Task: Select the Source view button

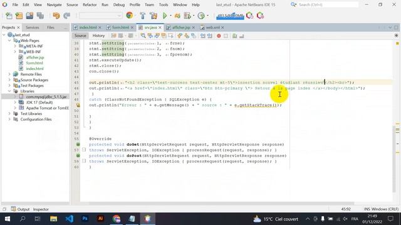Action: click(80, 36)
